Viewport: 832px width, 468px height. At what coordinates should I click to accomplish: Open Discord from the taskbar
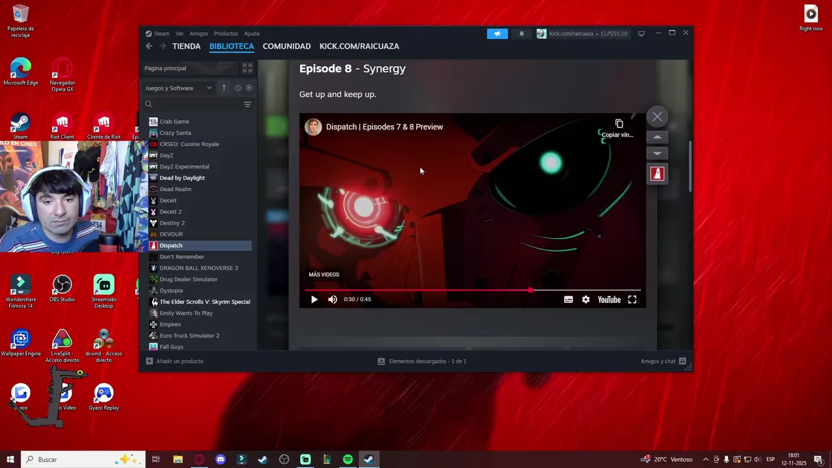(220, 460)
